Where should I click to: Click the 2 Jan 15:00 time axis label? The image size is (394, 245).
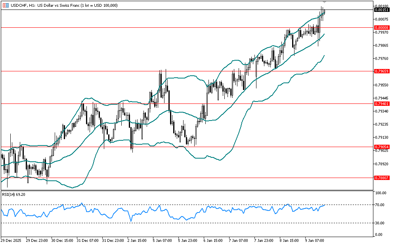coord(137,240)
